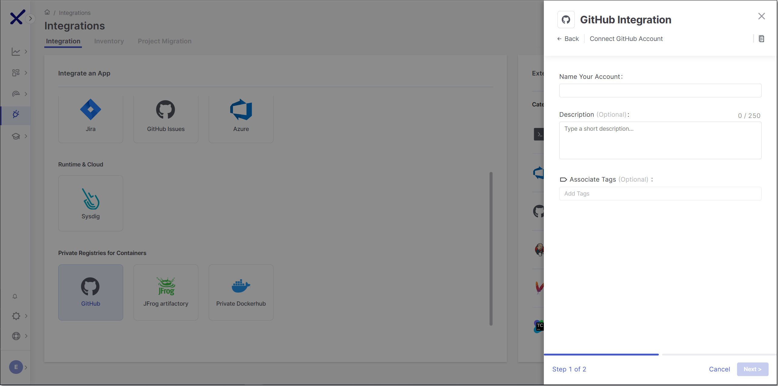The width and height of the screenshot is (778, 386).
Task: Expand the chevron beside the graduation cap
Action: [x=26, y=136]
